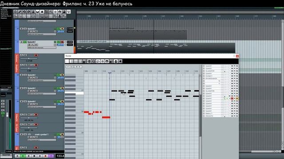This screenshot has width=284, height=159.
Task: Click the New Project icon in main toolbar
Action: coord(16,12)
